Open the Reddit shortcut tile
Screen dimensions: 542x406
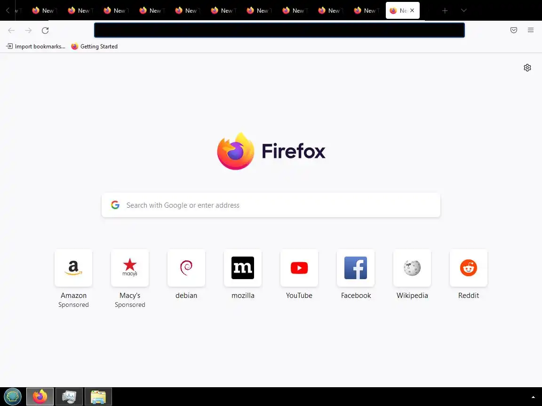point(469,268)
